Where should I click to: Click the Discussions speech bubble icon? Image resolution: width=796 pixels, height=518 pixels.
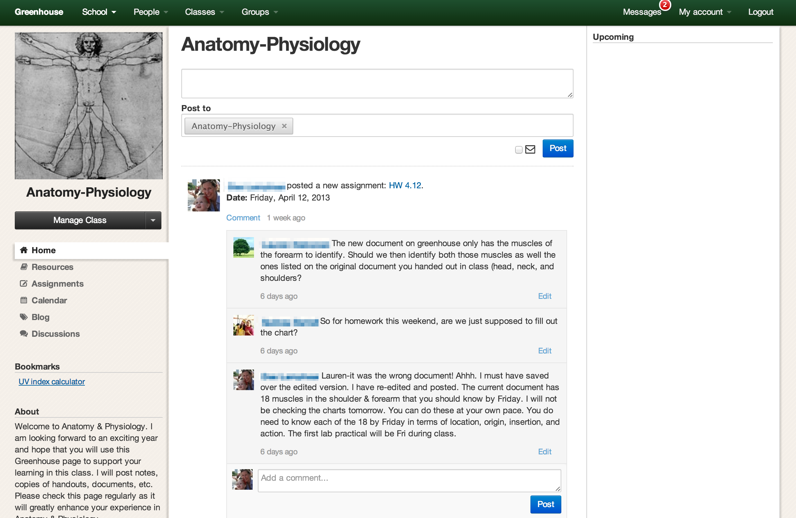click(x=23, y=334)
